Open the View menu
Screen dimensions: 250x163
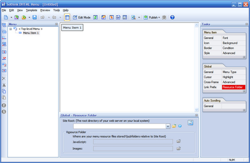pos(20,10)
